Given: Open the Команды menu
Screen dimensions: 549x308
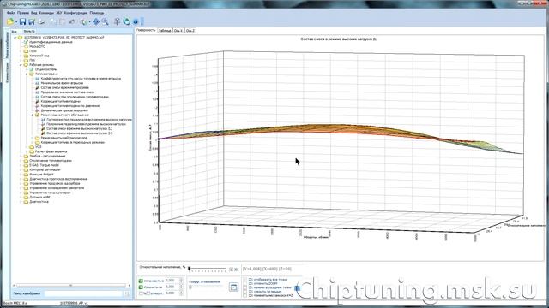Looking at the screenshot, I should pos(46,13).
